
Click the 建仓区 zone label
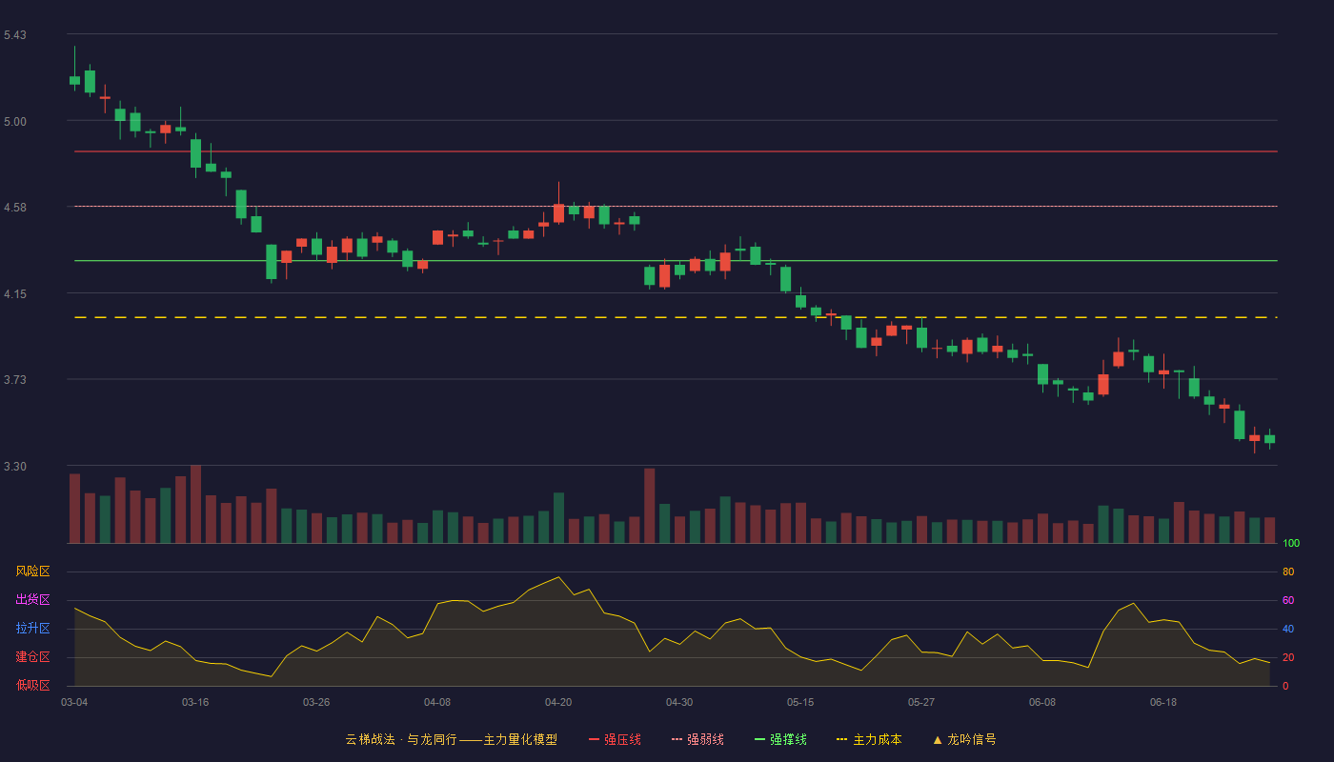pyautogui.click(x=32, y=657)
